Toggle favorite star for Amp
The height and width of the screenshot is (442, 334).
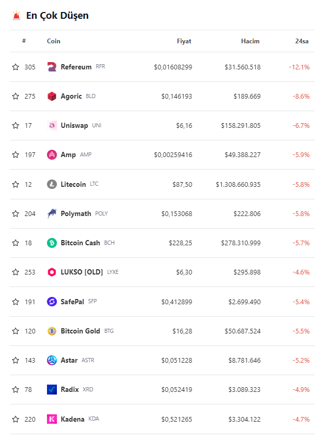pos(16,155)
